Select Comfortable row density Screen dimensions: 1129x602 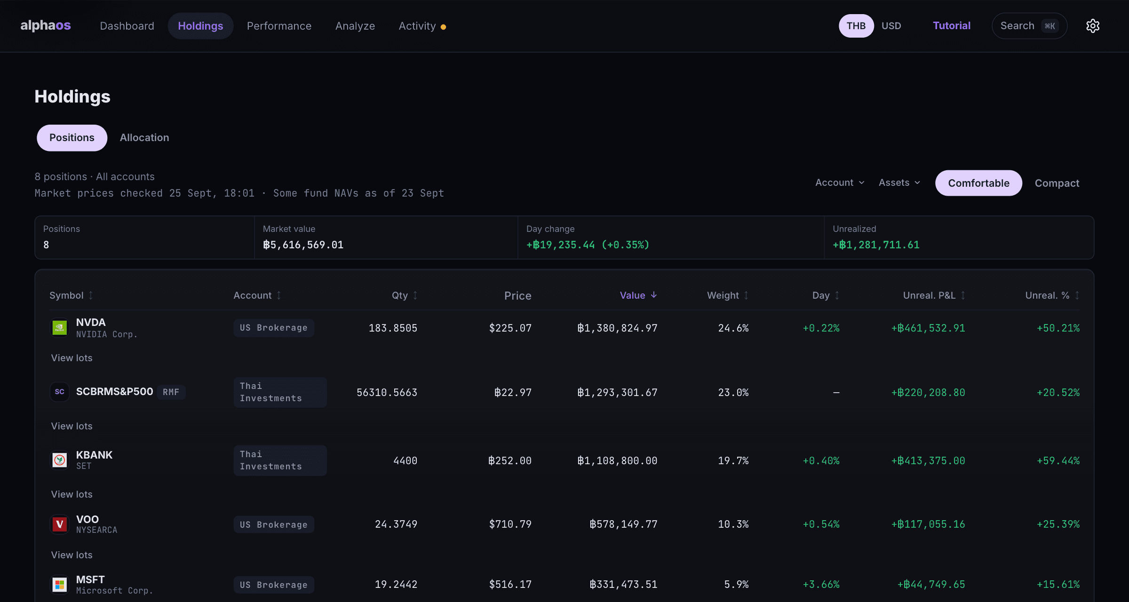[978, 183]
